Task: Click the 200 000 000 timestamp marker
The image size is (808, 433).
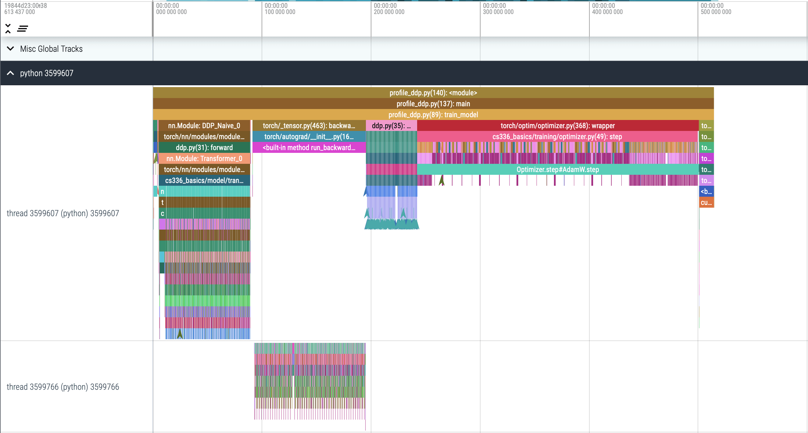Action: pyautogui.click(x=389, y=9)
